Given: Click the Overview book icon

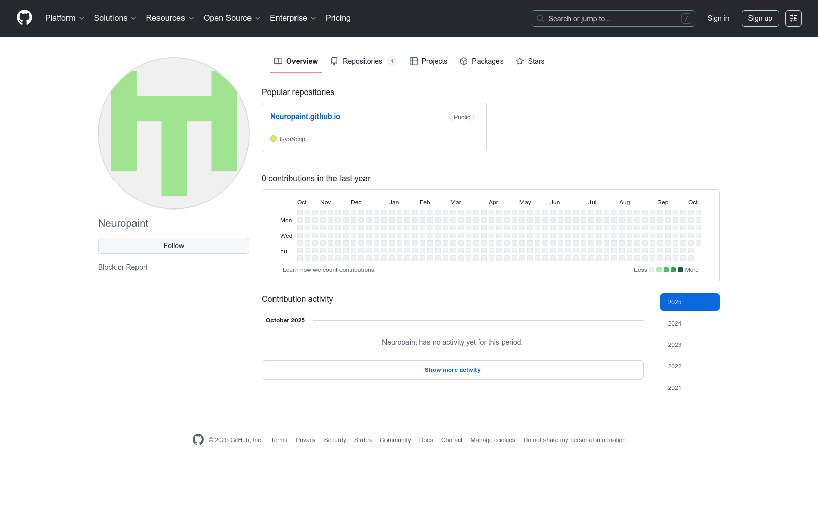Looking at the screenshot, I should (278, 61).
